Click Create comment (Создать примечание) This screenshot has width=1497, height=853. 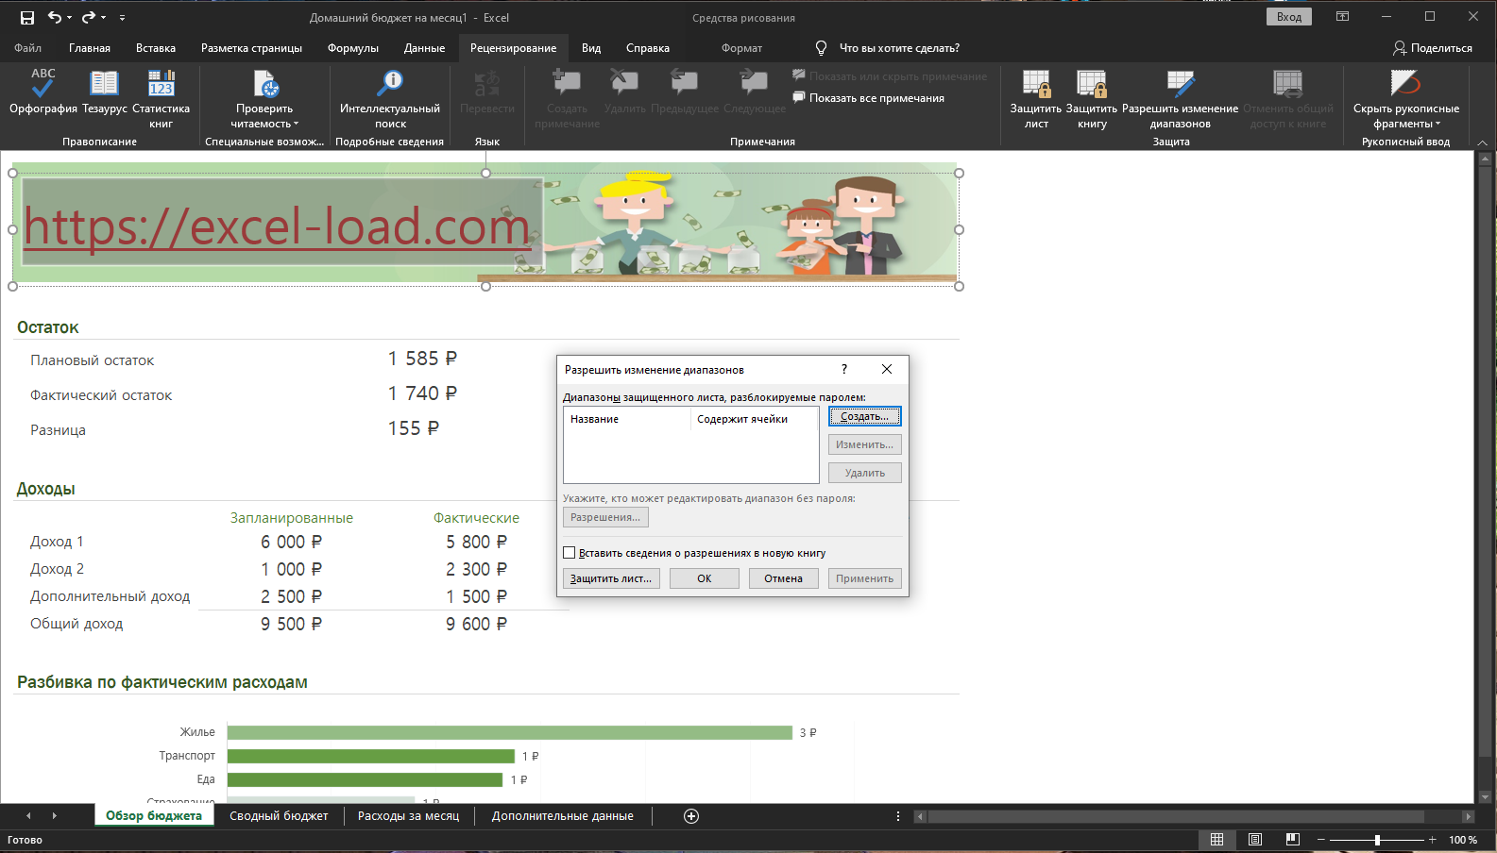click(x=567, y=98)
